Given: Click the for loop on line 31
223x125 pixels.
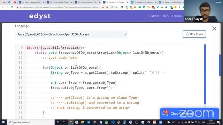Looking at the screenshot, I should pos(72,68).
